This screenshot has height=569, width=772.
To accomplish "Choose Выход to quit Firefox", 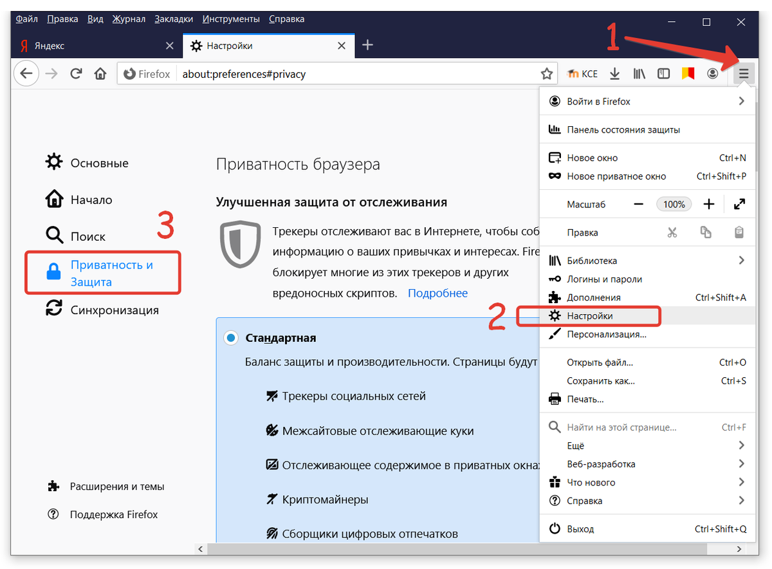I will click(647, 529).
